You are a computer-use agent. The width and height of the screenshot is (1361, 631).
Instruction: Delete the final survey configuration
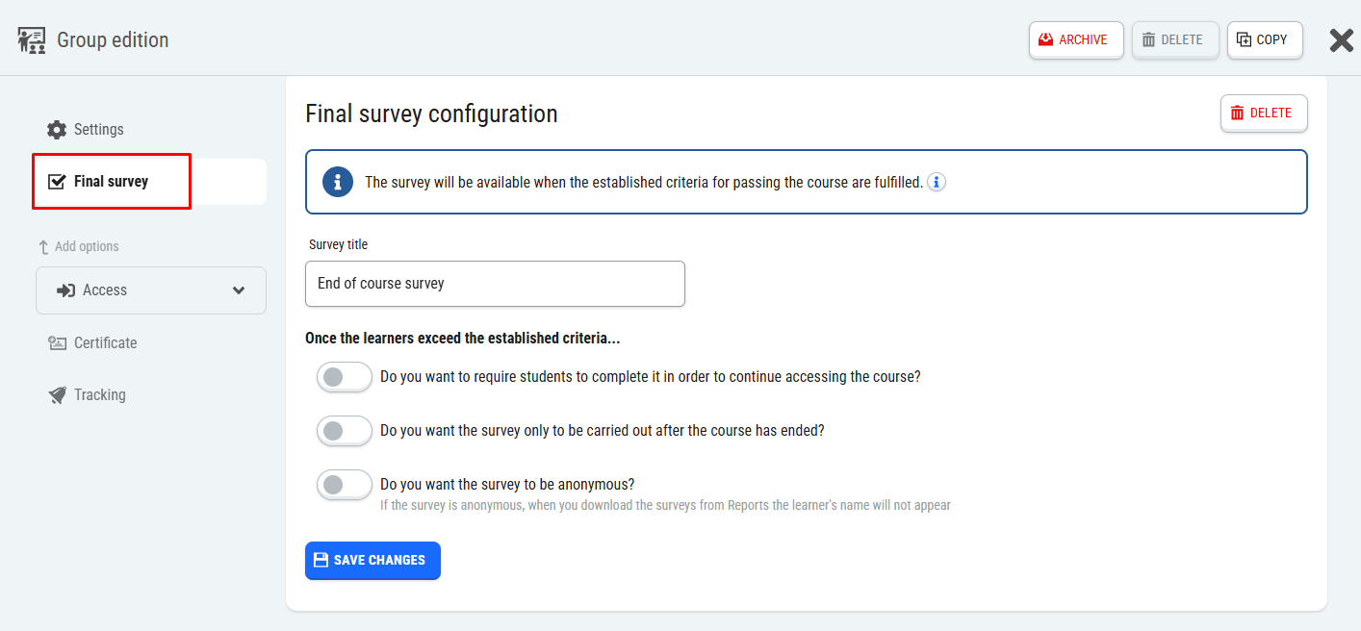coord(1263,114)
